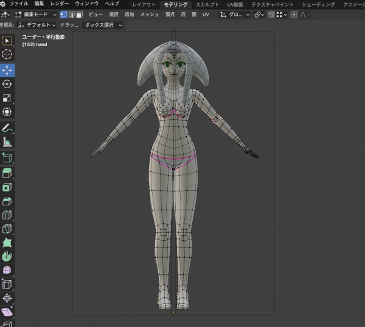365x327 pixels.
Task: Pick the Knife tool
Action: (x=7, y=229)
